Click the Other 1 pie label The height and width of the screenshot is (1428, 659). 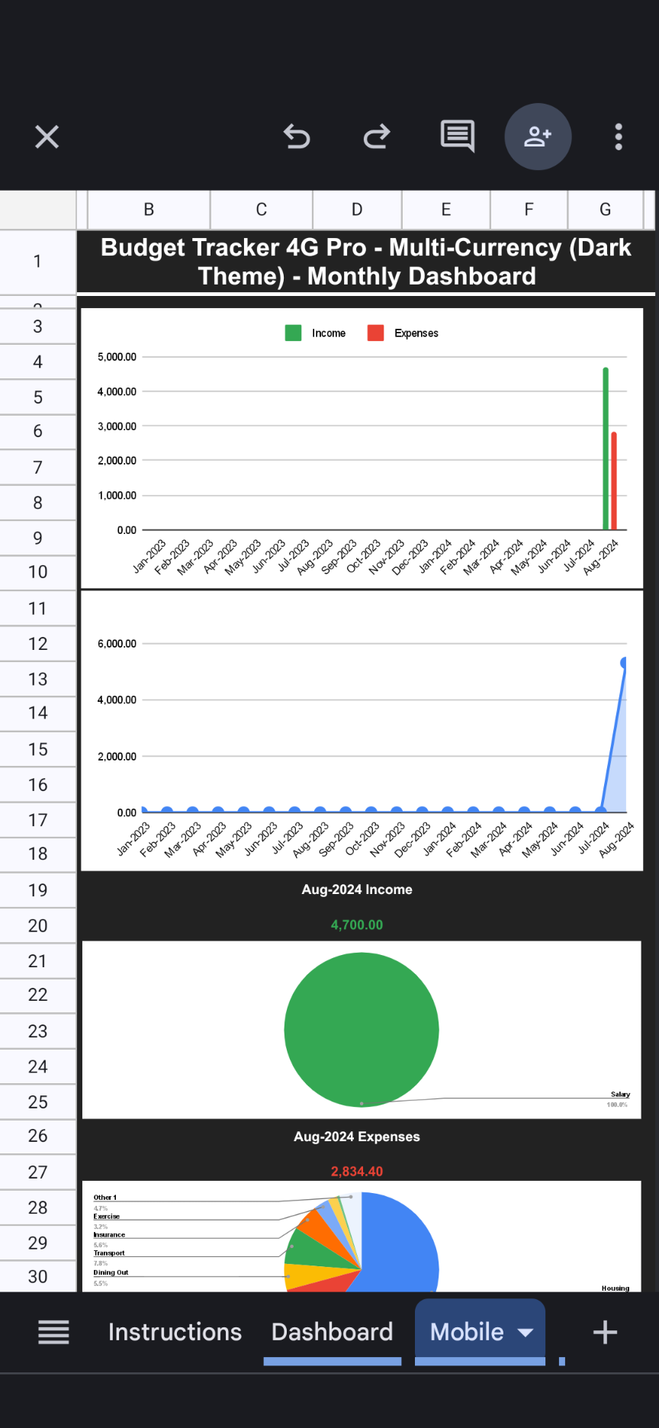point(105,1198)
